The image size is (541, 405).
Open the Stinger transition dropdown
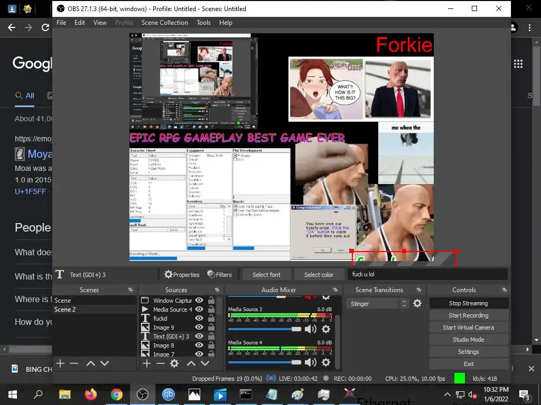(377, 303)
